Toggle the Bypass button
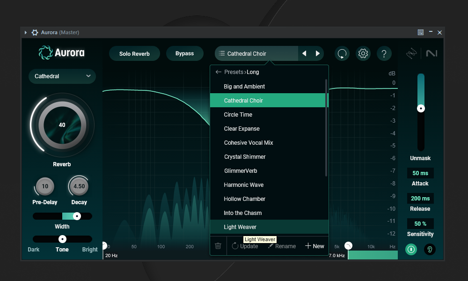Screen dimensions: 468x281 pos(184,53)
